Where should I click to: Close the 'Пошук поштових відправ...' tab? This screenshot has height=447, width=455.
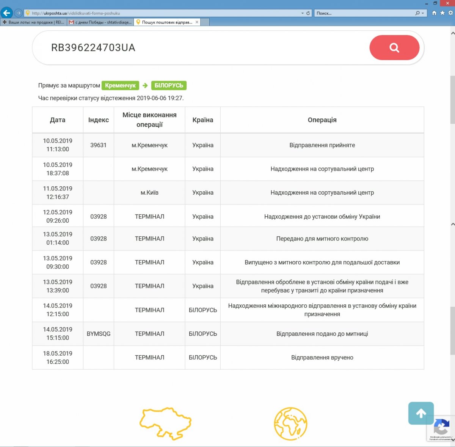197,22
